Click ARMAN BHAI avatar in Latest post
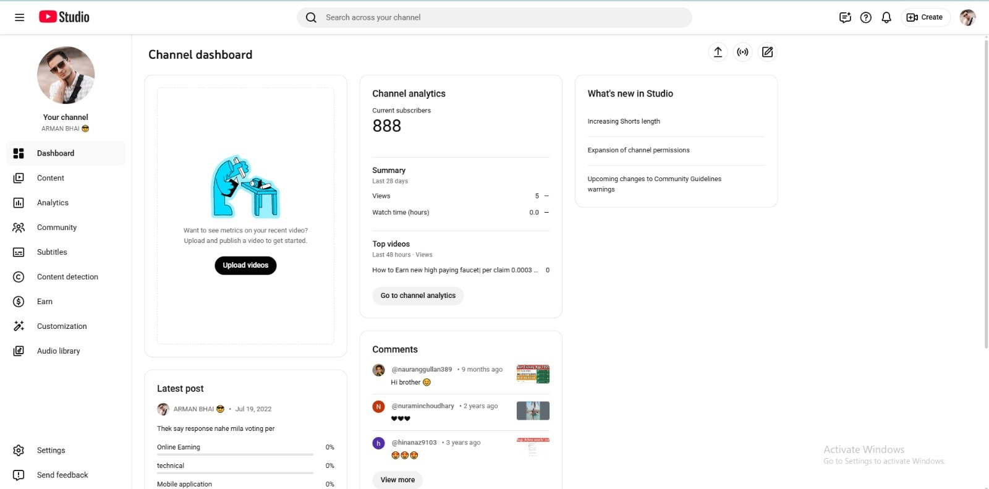Screen dimensions: 989x489 coord(163,409)
